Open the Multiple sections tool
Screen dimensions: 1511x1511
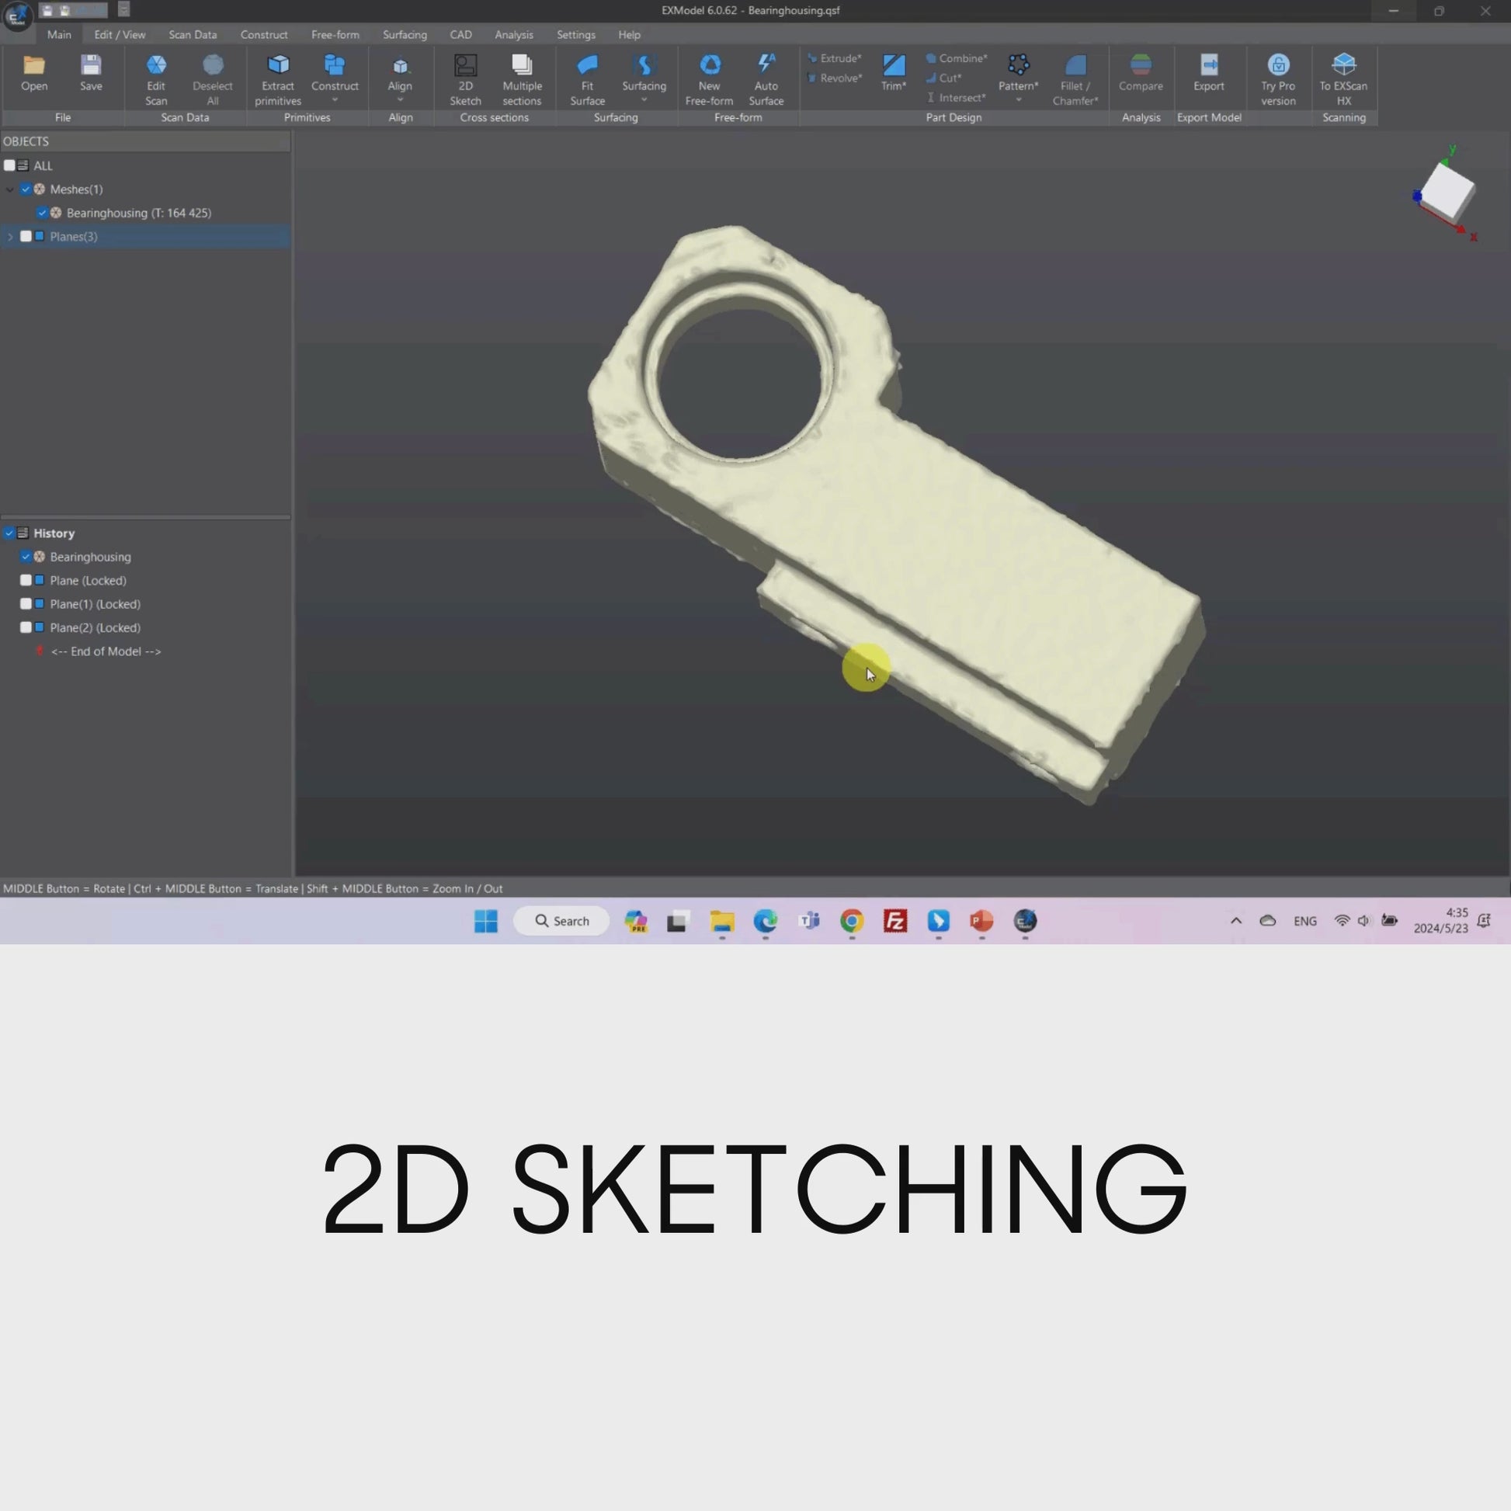pyautogui.click(x=522, y=66)
